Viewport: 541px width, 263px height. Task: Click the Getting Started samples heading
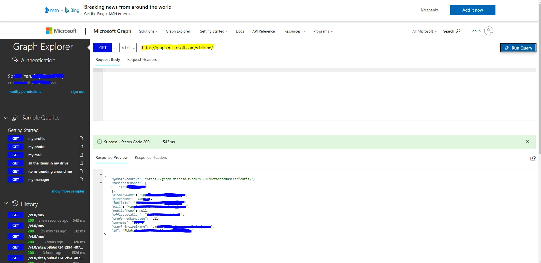23,130
